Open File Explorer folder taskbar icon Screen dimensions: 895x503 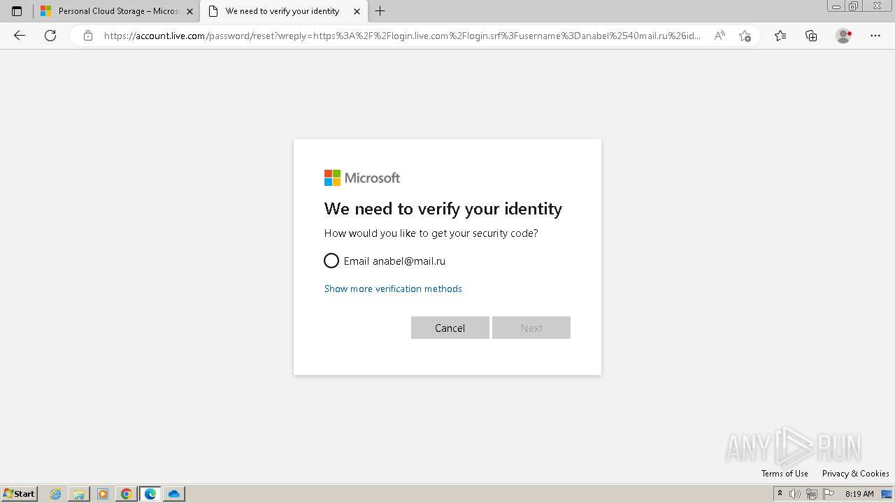(x=79, y=494)
